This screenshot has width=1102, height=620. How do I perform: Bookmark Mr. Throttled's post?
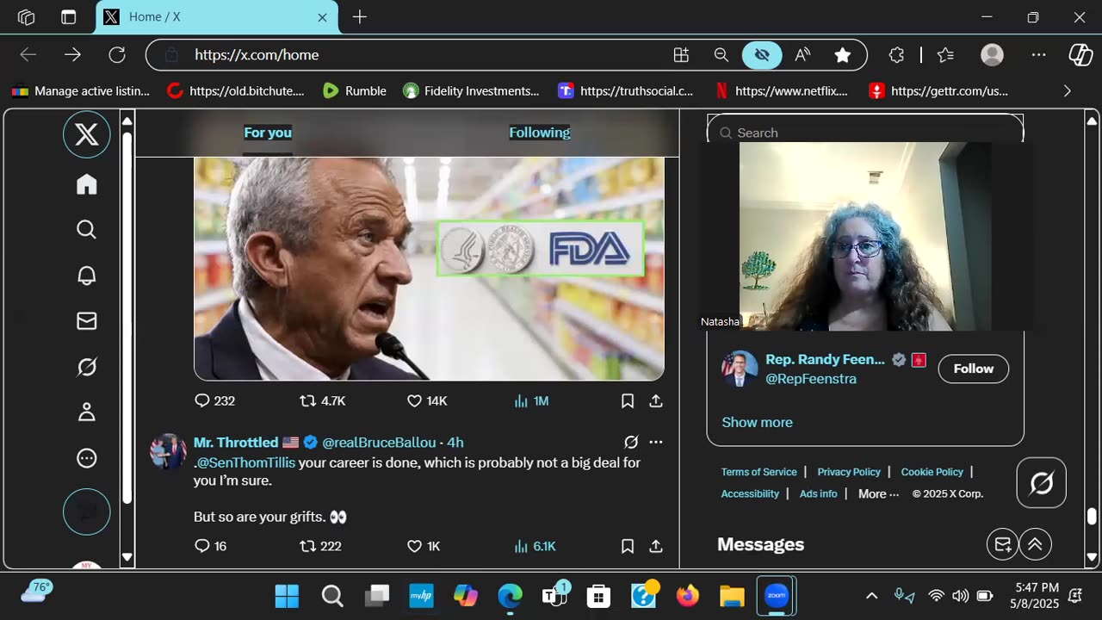click(628, 545)
